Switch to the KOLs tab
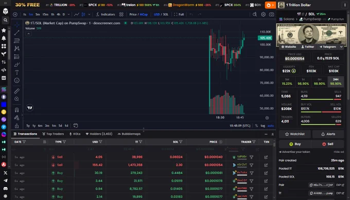This screenshot has height=200, width=350. [x=75, y=134]
